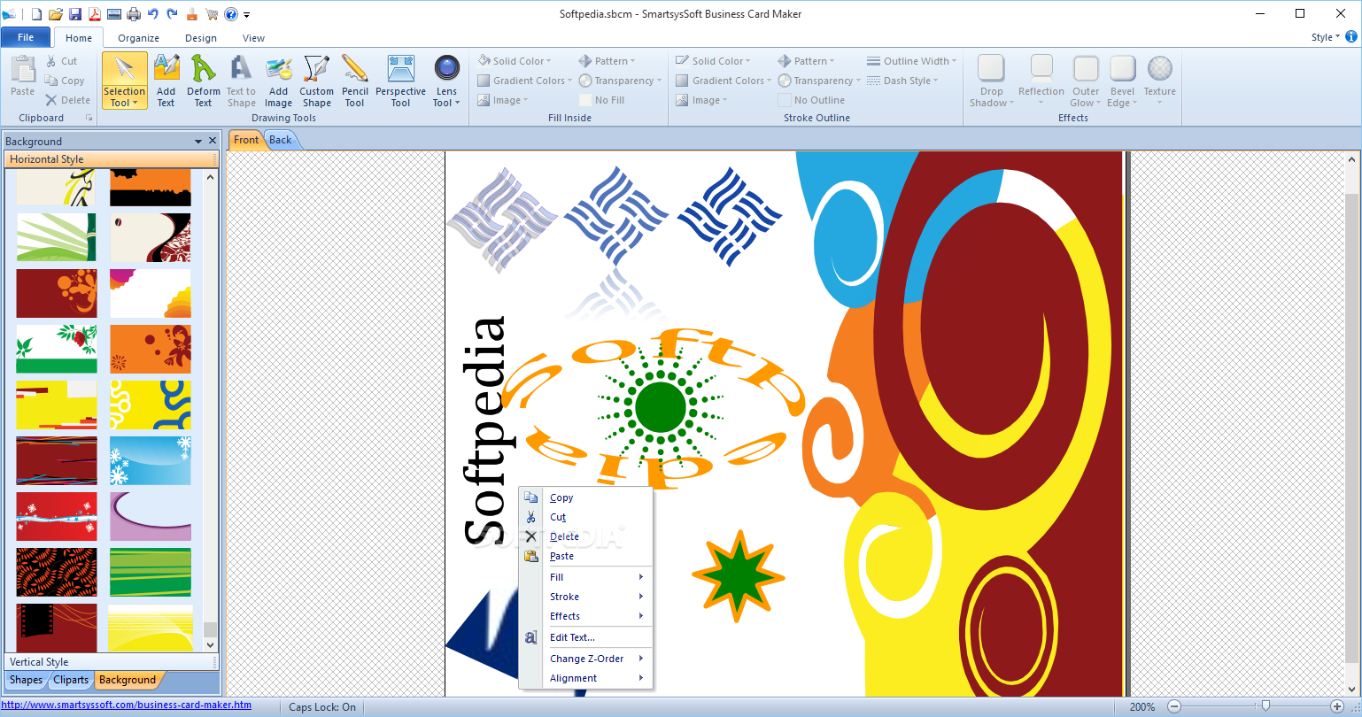Open the Dash Style dropdown

(902, 81)
